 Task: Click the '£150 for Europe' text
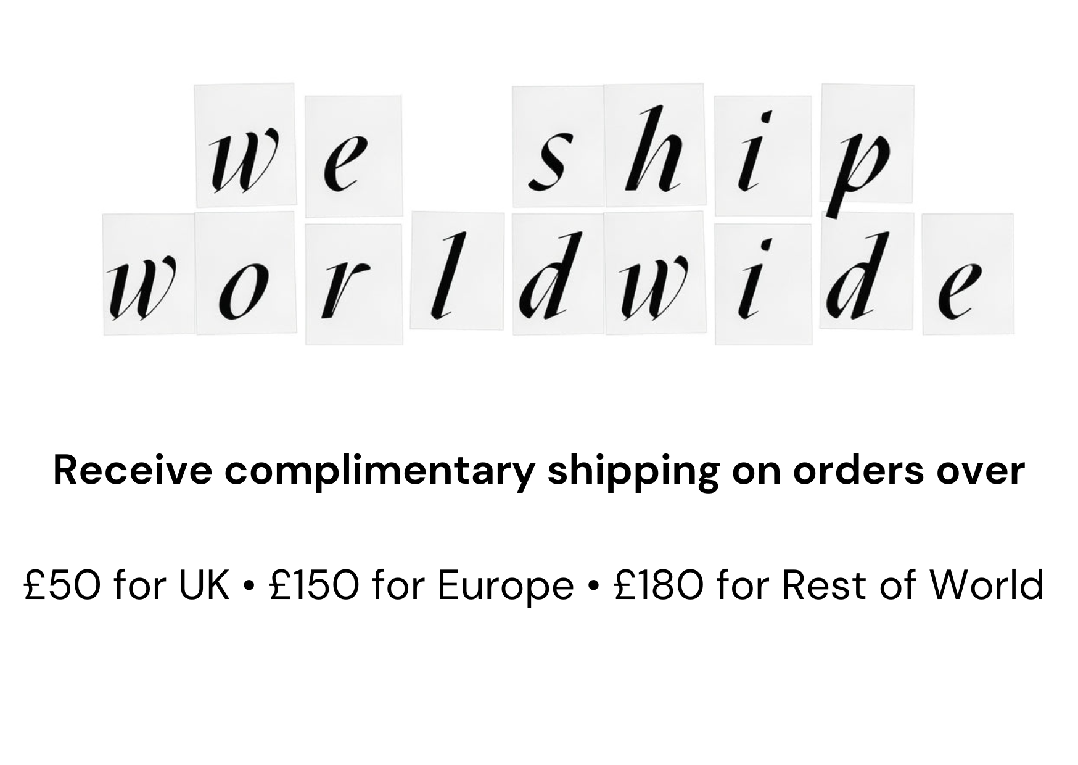422,584
